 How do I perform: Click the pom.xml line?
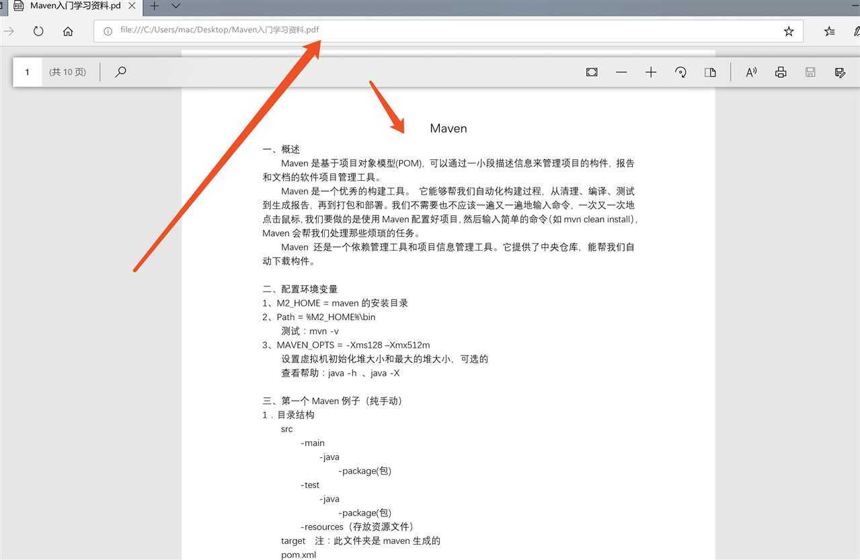[x=299, y=555]
